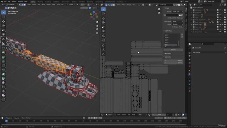The image size is (227, 128).
Task: Select the Extrude Region tool
Action: pos(3,53)
